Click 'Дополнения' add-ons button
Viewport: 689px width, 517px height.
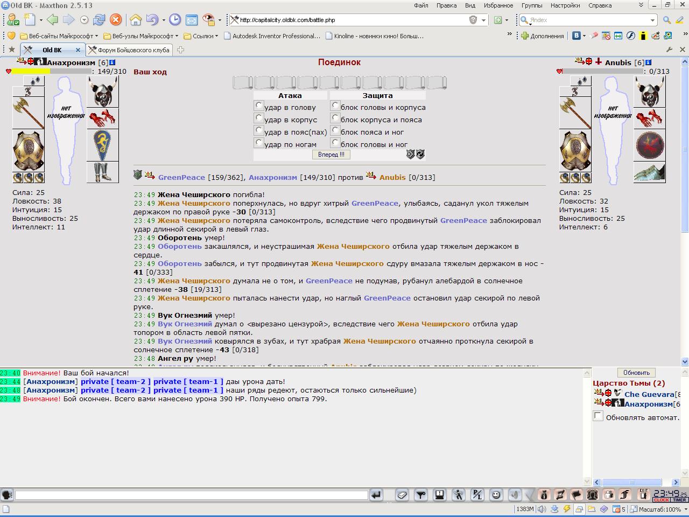pos(543,36)
